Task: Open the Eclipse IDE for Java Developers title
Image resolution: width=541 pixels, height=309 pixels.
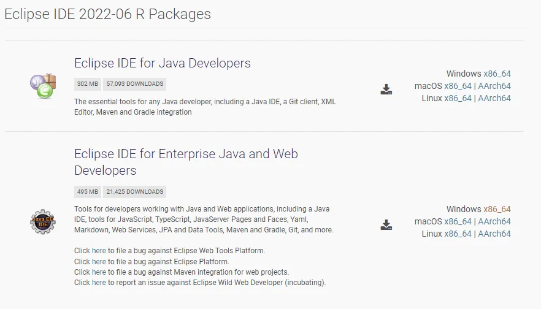Action: pyautogui.click(x=163, y=63)
